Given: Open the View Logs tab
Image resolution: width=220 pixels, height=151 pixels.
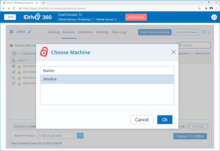Looking at the screenshot, I should tap(119, 32).
